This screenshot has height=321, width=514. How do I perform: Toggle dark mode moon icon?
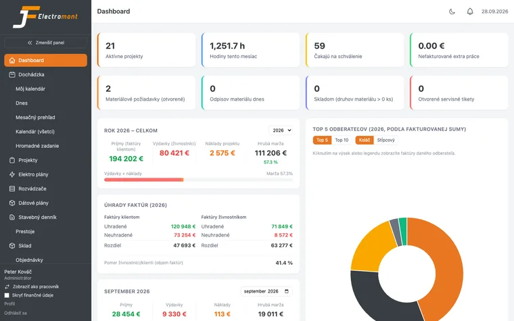452,11
